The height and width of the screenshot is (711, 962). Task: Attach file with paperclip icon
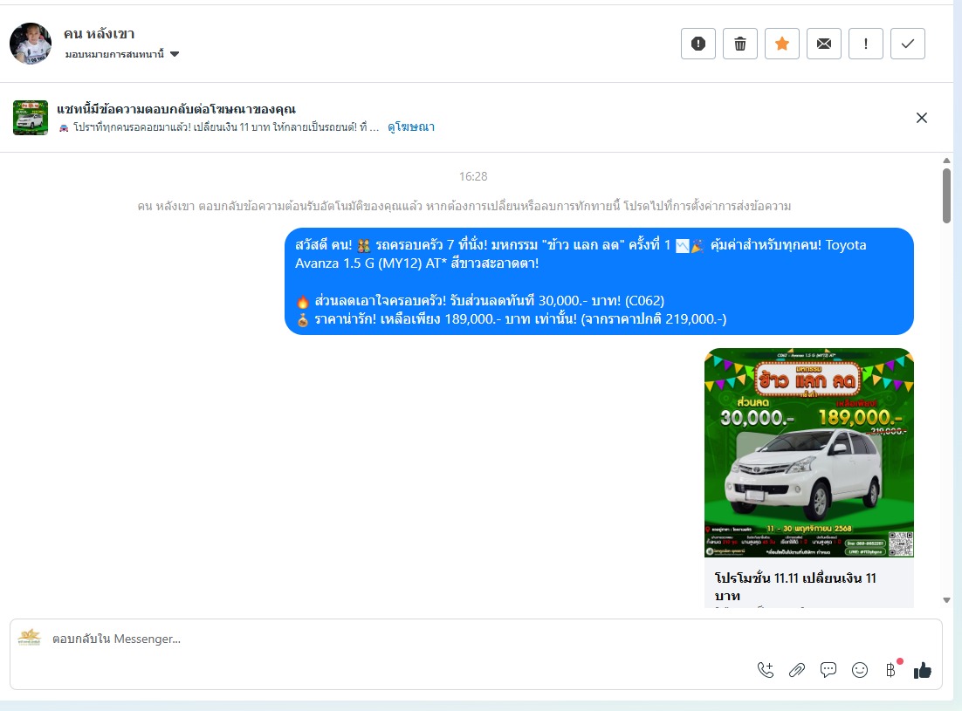[x=797, y=670]
